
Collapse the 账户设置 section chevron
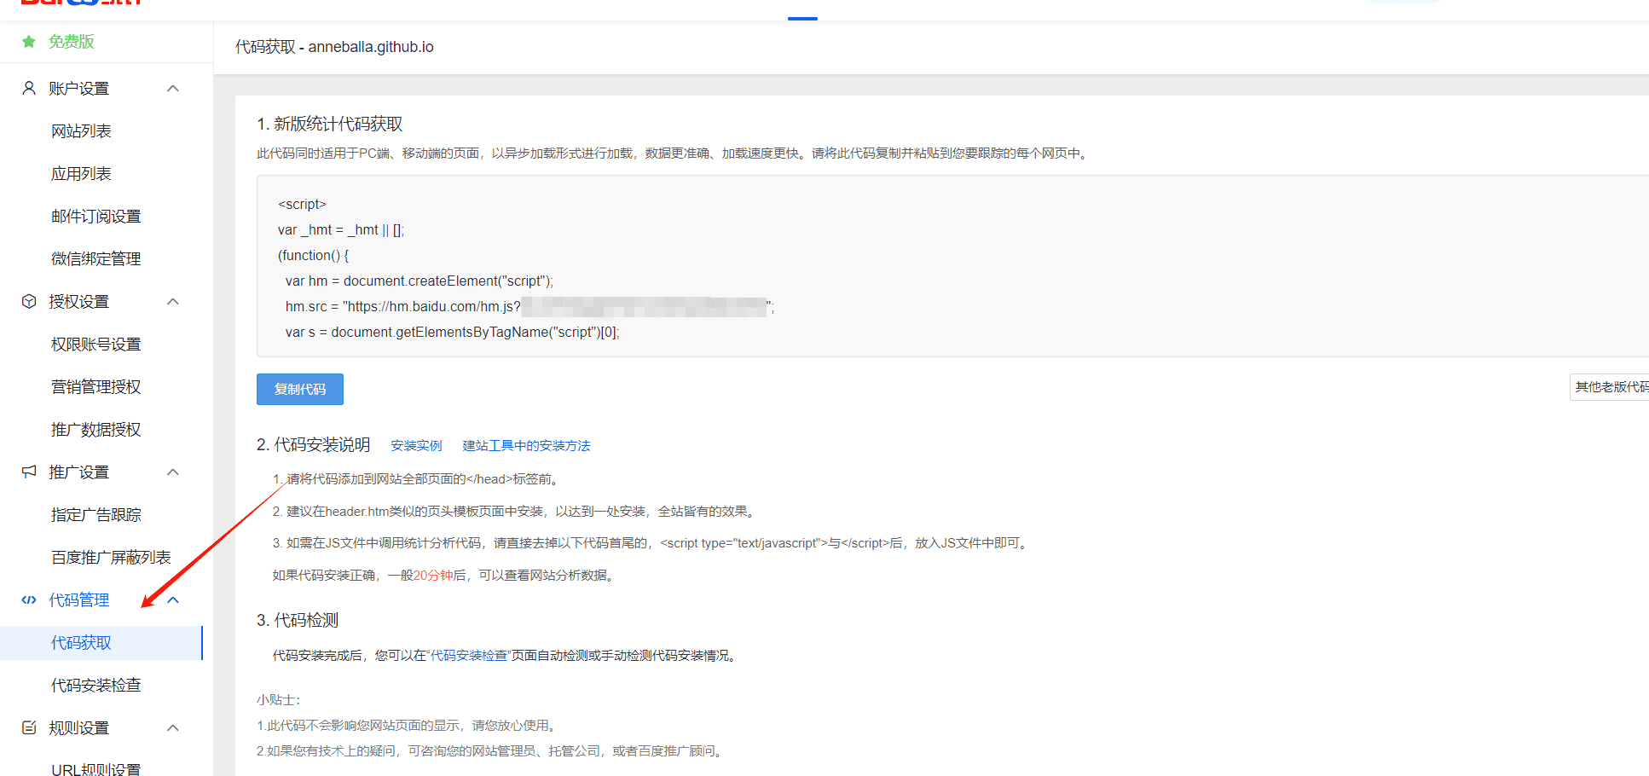tap(173, 88)
